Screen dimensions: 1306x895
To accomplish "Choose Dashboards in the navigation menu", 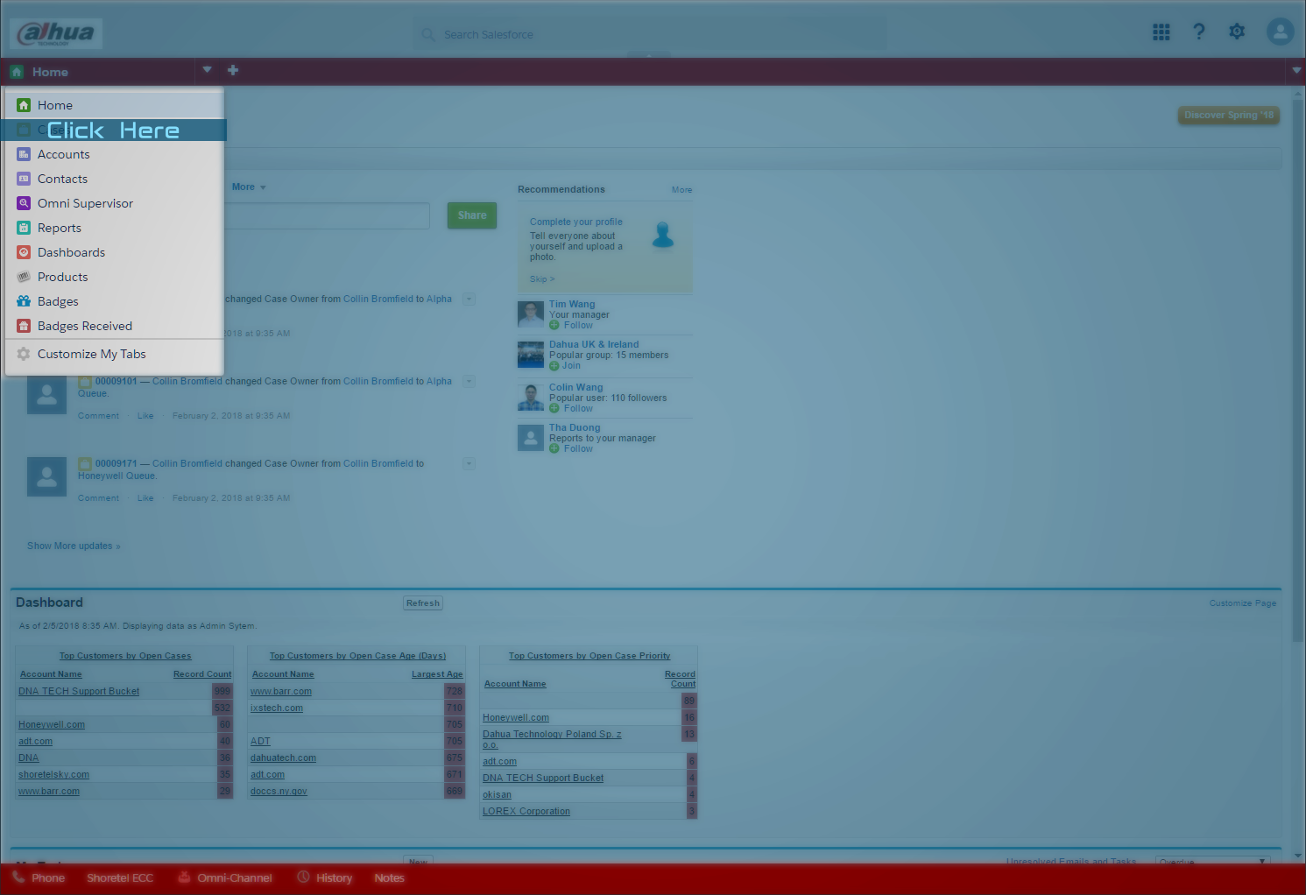I will pyautogui.click(x=115, y=252).
